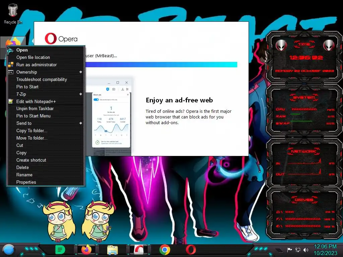Choose Cut from the context menu
Screen dimensions: 343x257
point(46,145)
